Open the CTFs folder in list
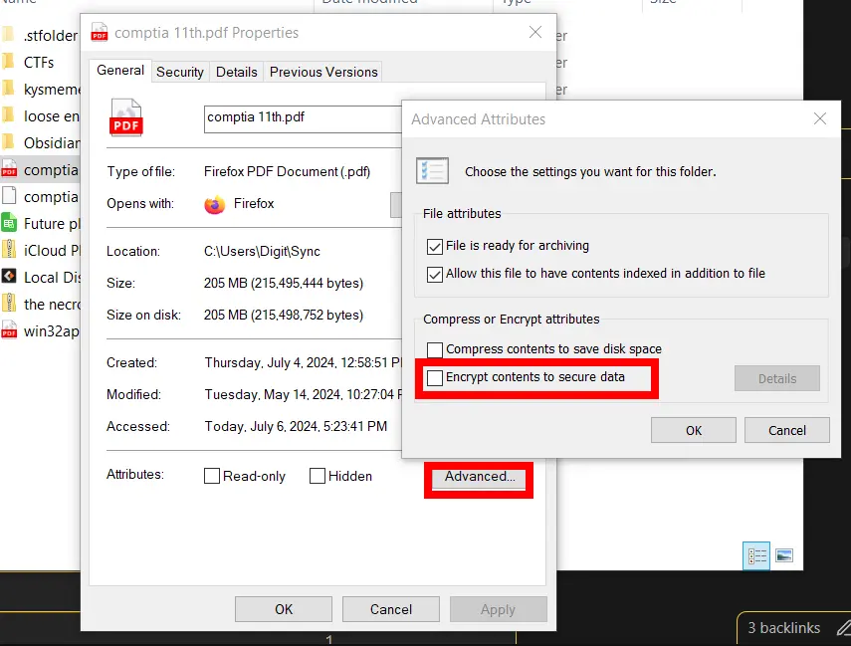 tap(39, 63)
